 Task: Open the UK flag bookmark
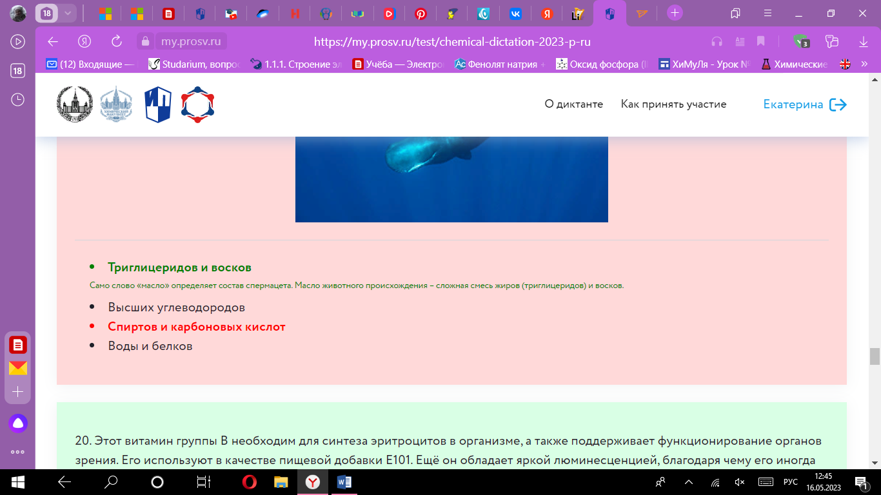845,64
